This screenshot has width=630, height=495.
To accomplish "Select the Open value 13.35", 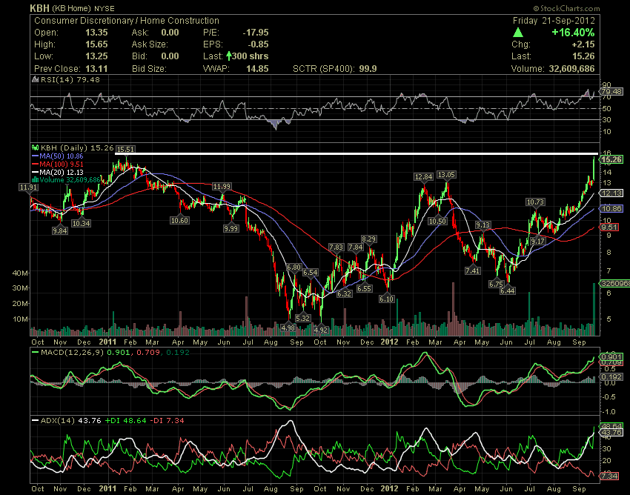I will tap(96, 33).
